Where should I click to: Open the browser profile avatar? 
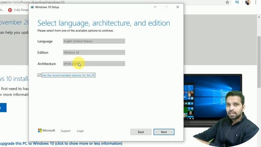tap(248, 2)
